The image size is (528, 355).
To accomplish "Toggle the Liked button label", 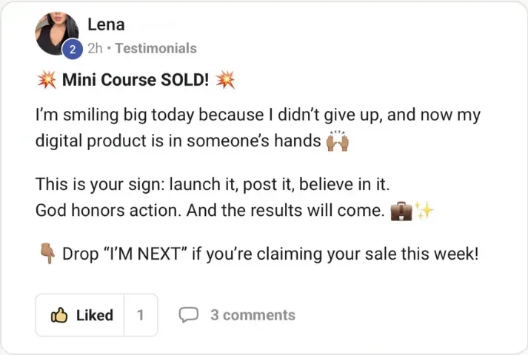I will (95, 315).
